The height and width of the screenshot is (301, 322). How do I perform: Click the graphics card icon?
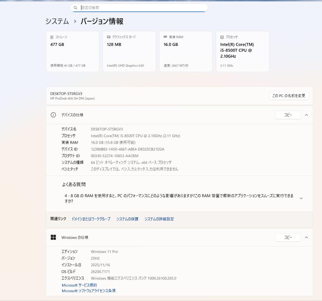(109, 37)
